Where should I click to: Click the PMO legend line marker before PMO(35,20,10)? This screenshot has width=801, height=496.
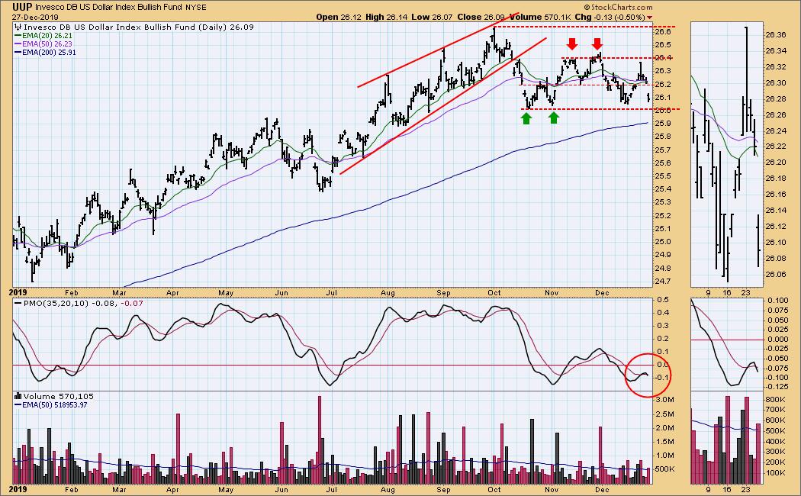pyautogui.click(x=18, y=304)
